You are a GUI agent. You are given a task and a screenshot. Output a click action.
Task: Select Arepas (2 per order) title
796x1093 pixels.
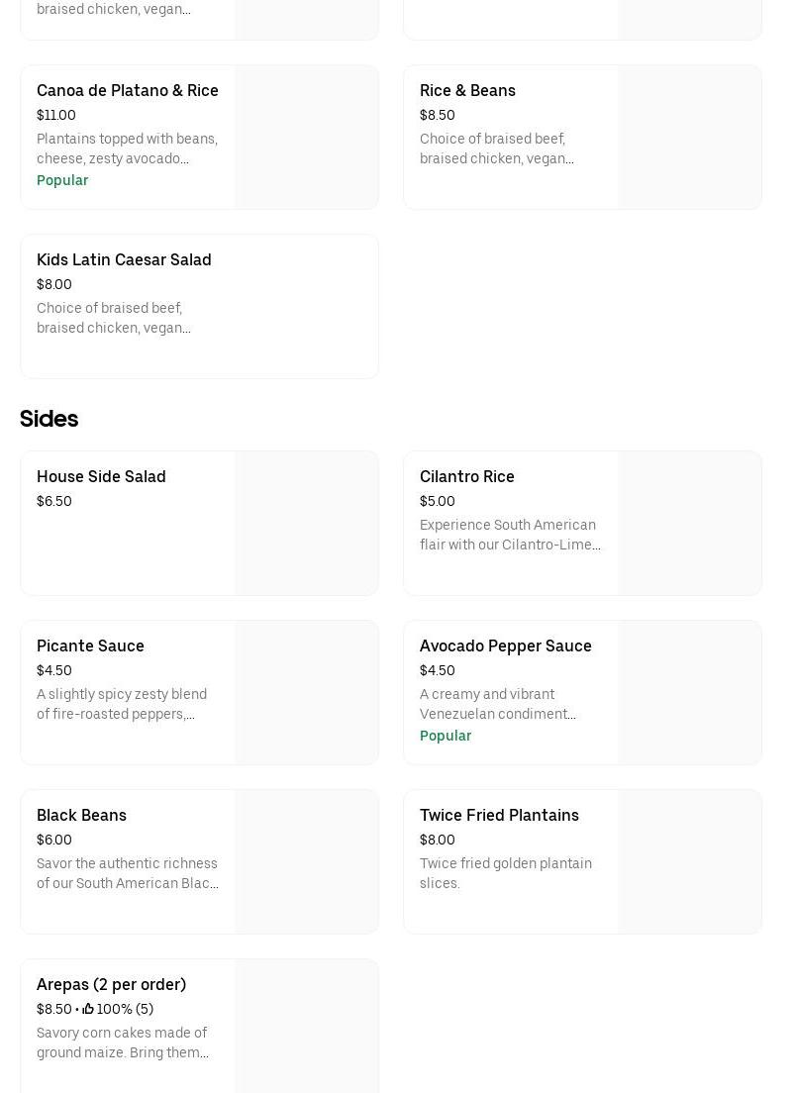(x=111, y=985)
